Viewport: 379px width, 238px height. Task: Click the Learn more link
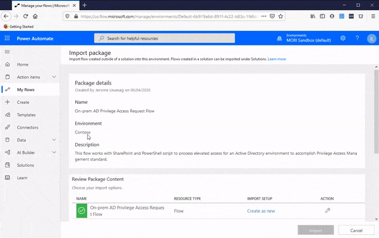point(277,59)
